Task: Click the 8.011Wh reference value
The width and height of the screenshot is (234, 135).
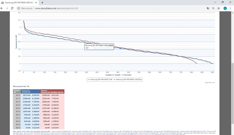Action: [55, 95]
